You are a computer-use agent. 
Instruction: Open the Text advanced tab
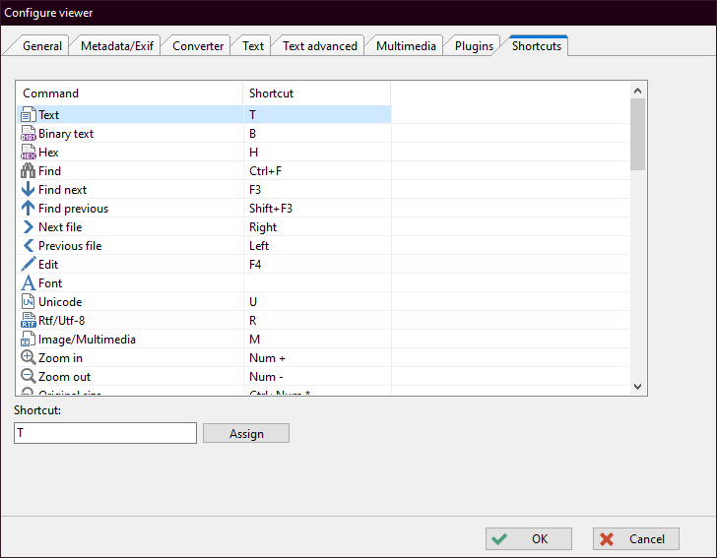click(x=319, y=46)
